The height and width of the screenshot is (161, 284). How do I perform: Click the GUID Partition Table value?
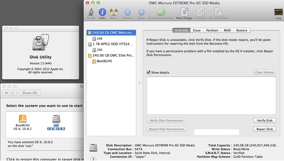click(x=248, y=157)
